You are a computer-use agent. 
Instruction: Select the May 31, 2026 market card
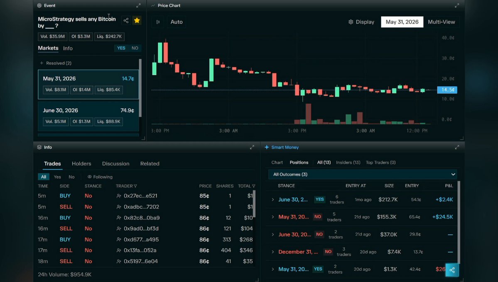click(88, 84)
